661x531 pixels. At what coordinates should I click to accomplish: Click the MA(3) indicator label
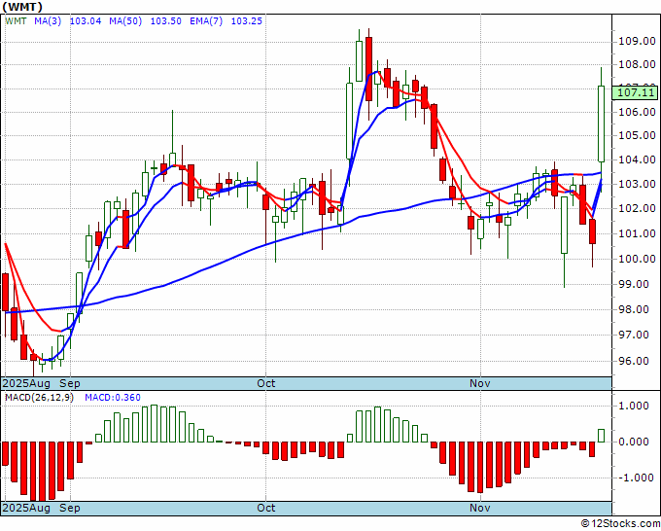coord(48,21)
